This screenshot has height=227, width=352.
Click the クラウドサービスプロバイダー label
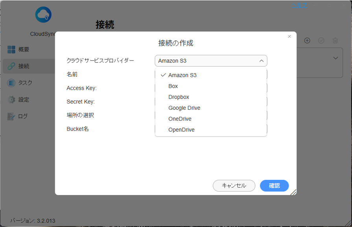pos(100,61)
